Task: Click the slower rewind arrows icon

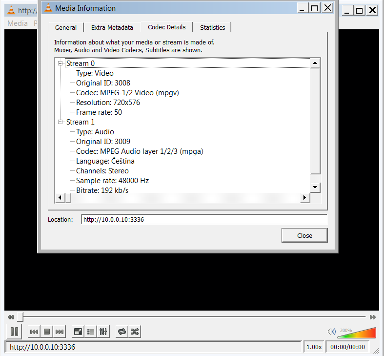Action: coord(11,317)
